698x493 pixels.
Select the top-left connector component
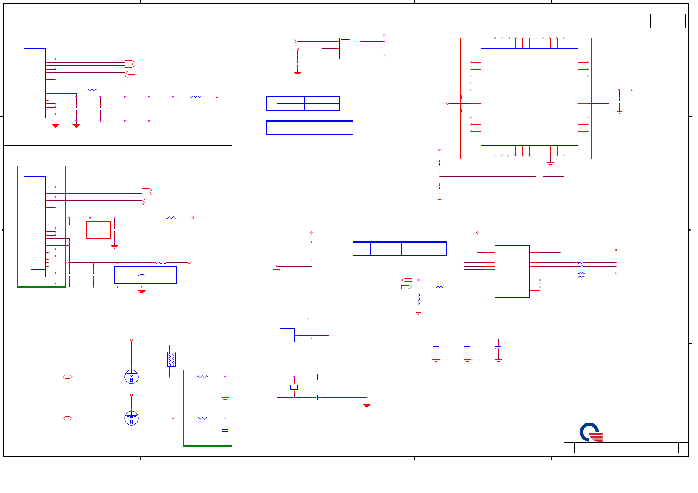[35, 83]
